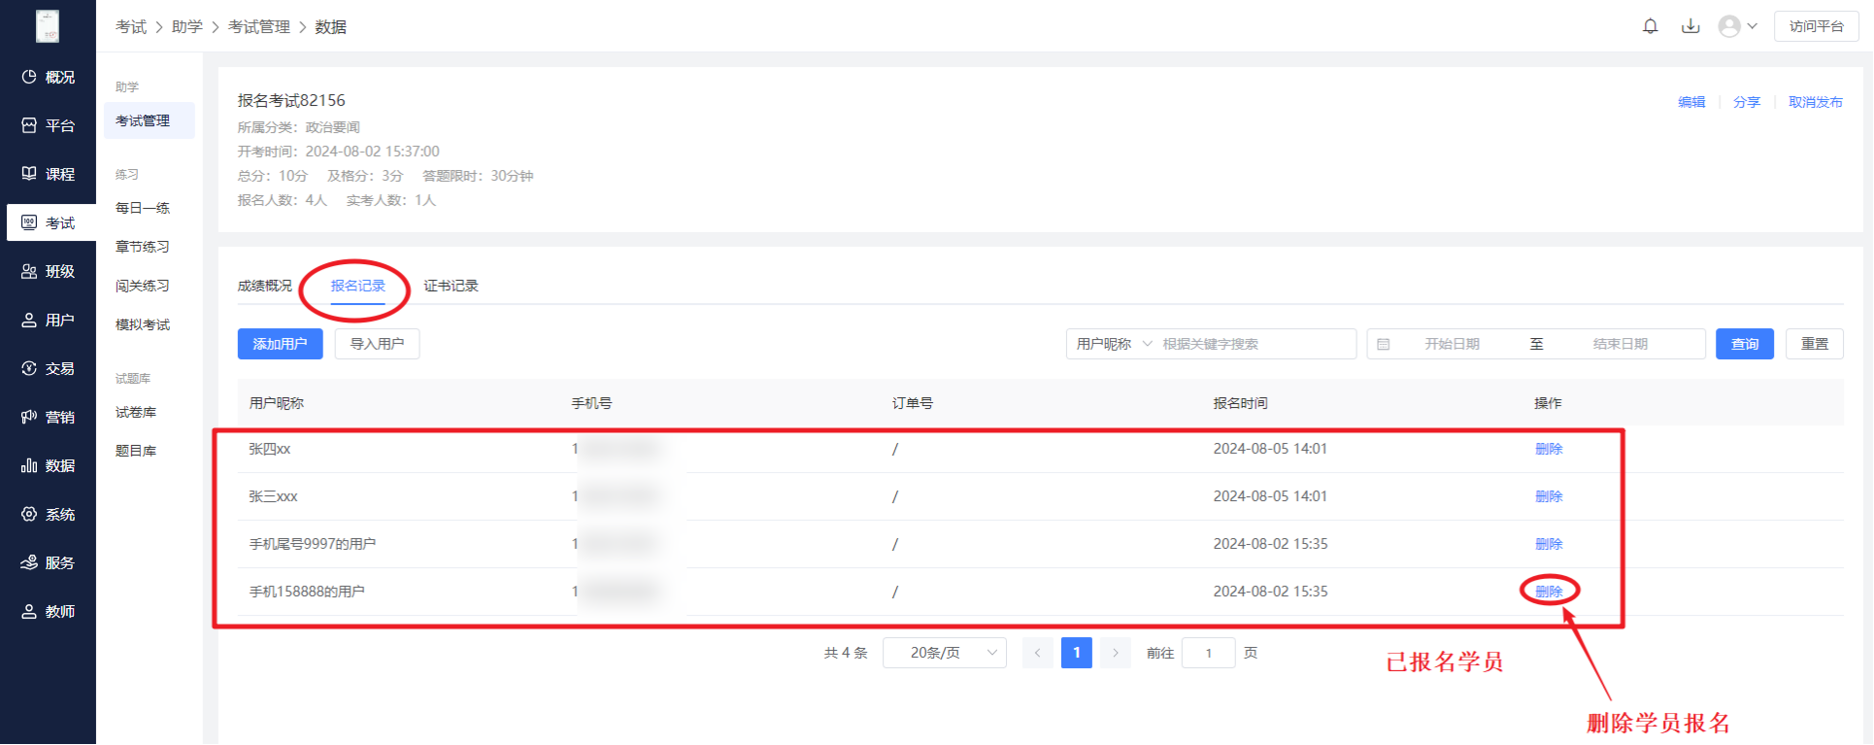Open the 课程 courses sidebar item
The width and height of the screenshot is (1874, 745).
(x=49, y=174)
